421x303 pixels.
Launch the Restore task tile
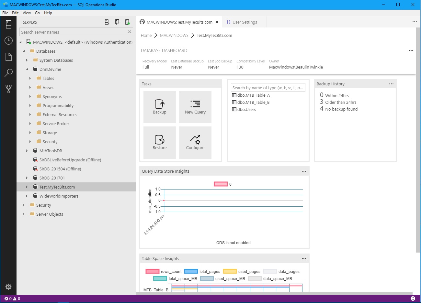coord(160,143)
